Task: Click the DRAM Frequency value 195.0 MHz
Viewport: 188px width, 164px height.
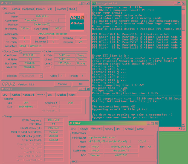Action: (x=54, y=120)
